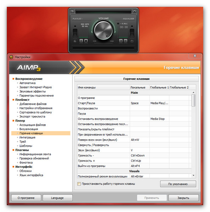The width and height of the screenshot is (210, 212).
Task: Select the Плейлист section in the tree
Action: [x=22, y=100]
